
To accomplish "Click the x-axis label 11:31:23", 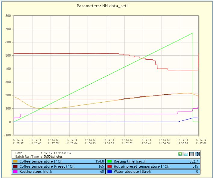I will (x=109, y=143).
